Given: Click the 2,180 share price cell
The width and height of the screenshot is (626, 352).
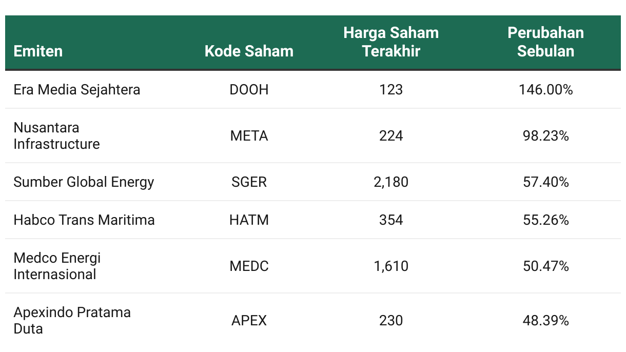Looking at the screenshot, I should point(391,182).
